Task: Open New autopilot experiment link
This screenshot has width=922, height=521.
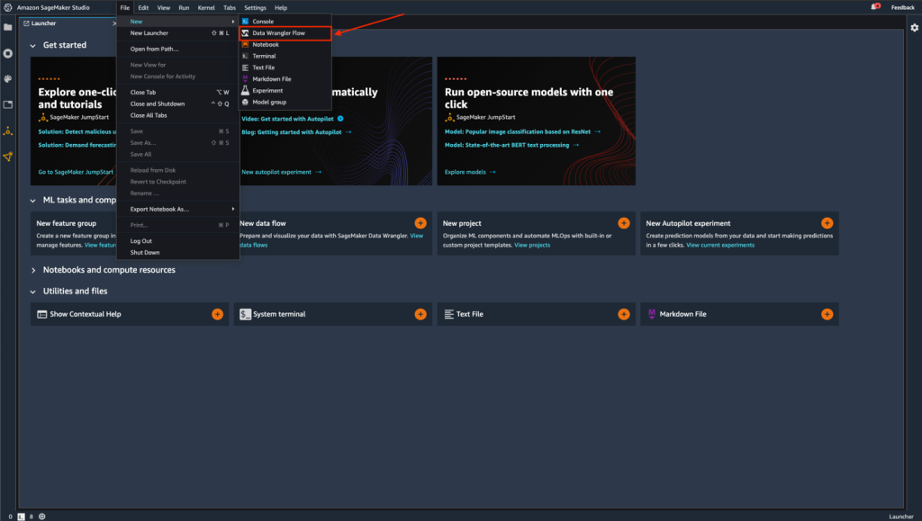Action: point(281,172)
